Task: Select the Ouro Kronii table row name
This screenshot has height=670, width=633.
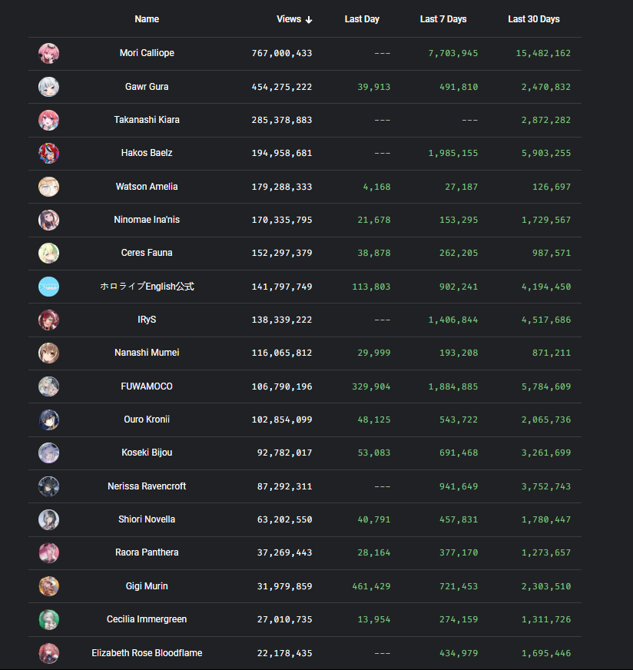Action: [147, 420]
